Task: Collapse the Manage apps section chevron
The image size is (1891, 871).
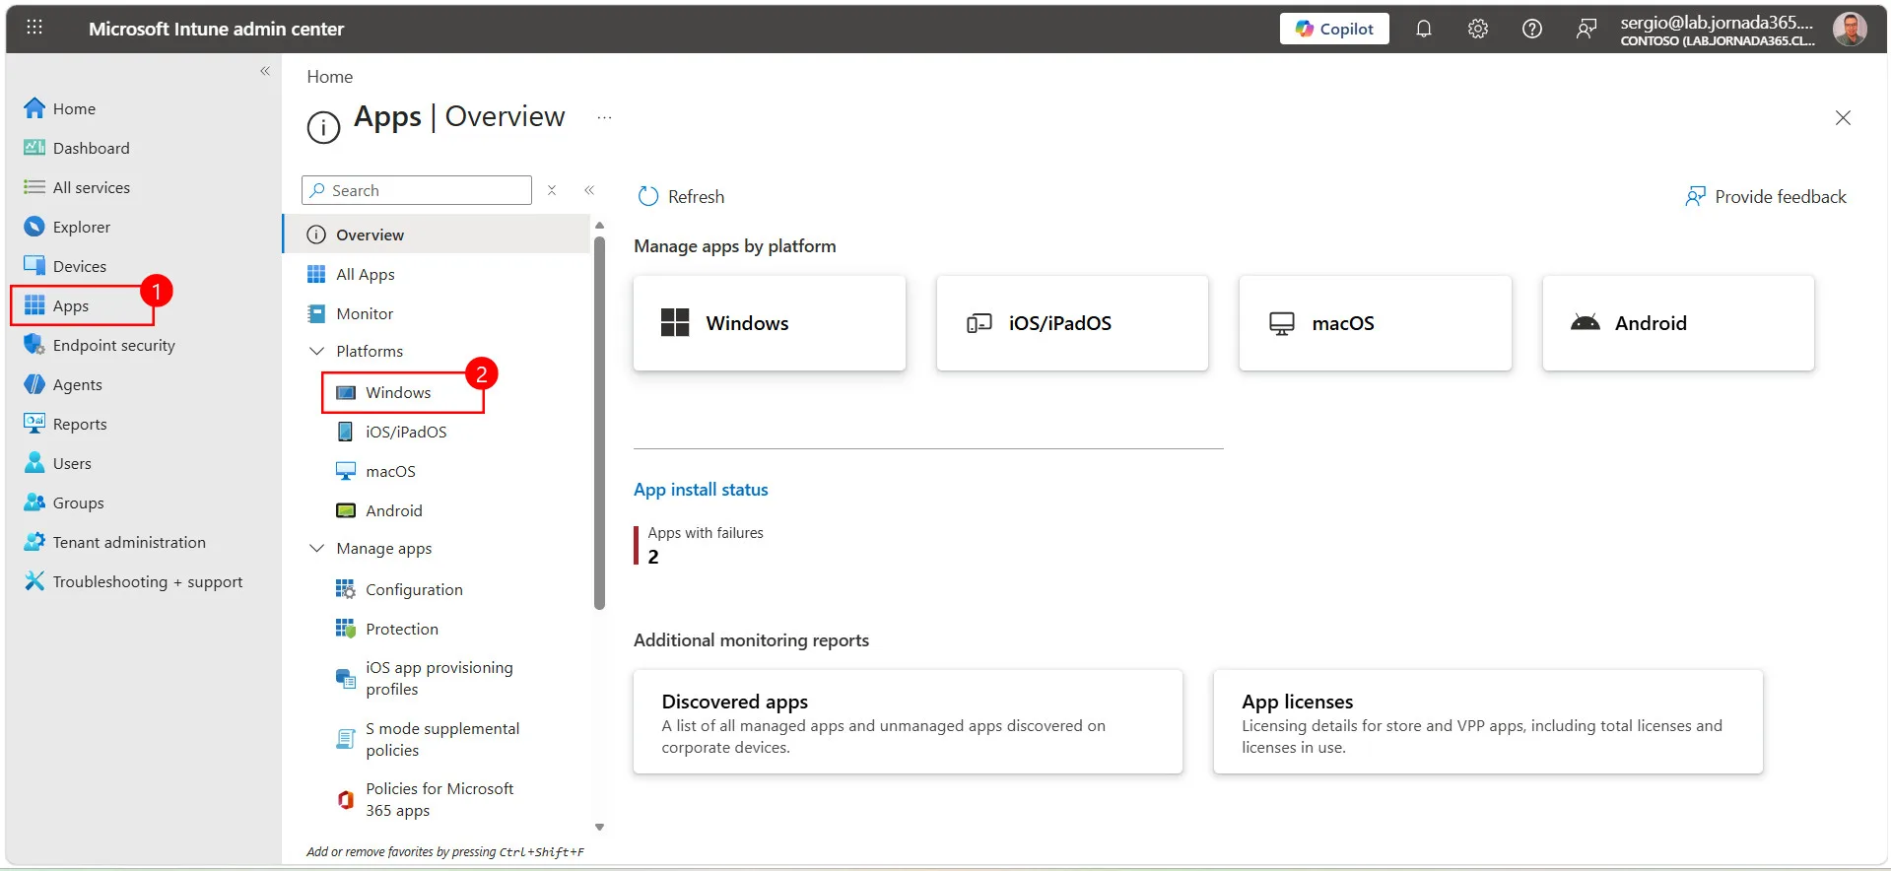Action: coord(316,548)
